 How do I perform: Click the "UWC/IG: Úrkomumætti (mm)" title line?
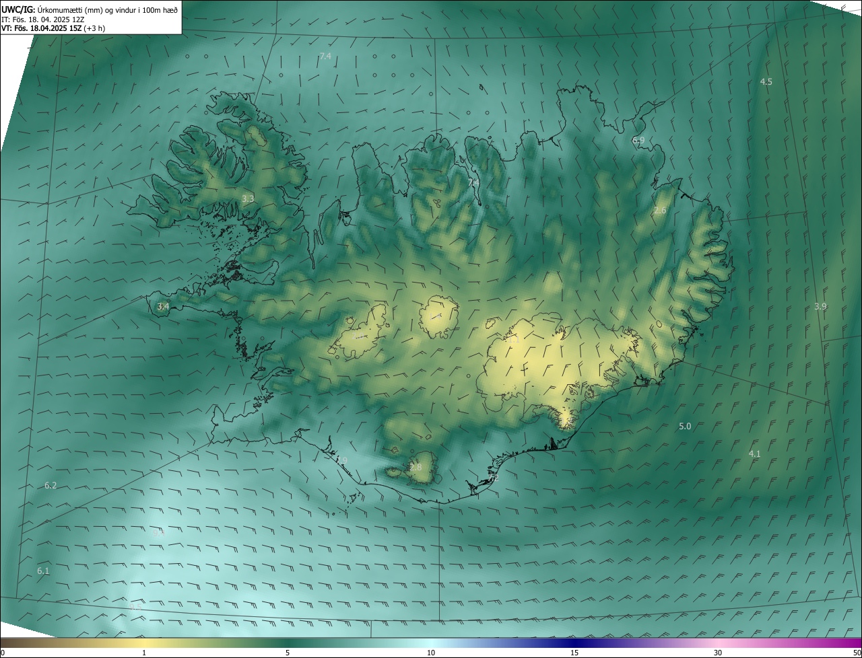coord(90,9)
